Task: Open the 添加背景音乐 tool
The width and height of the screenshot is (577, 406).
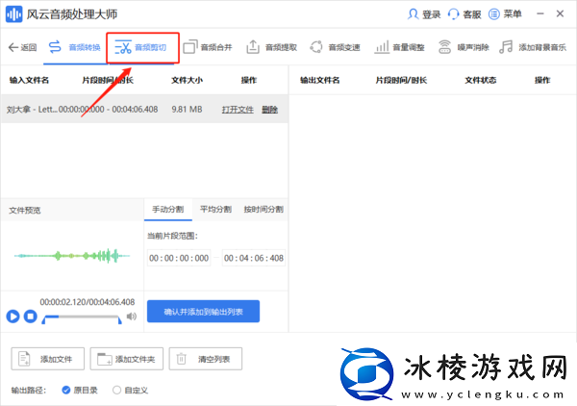Action: pos(533,47)
